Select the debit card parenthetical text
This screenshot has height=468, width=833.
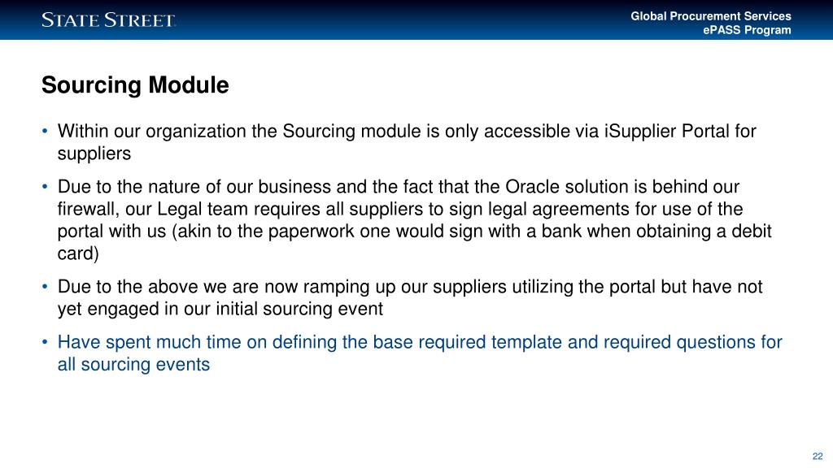coord(414,242)
